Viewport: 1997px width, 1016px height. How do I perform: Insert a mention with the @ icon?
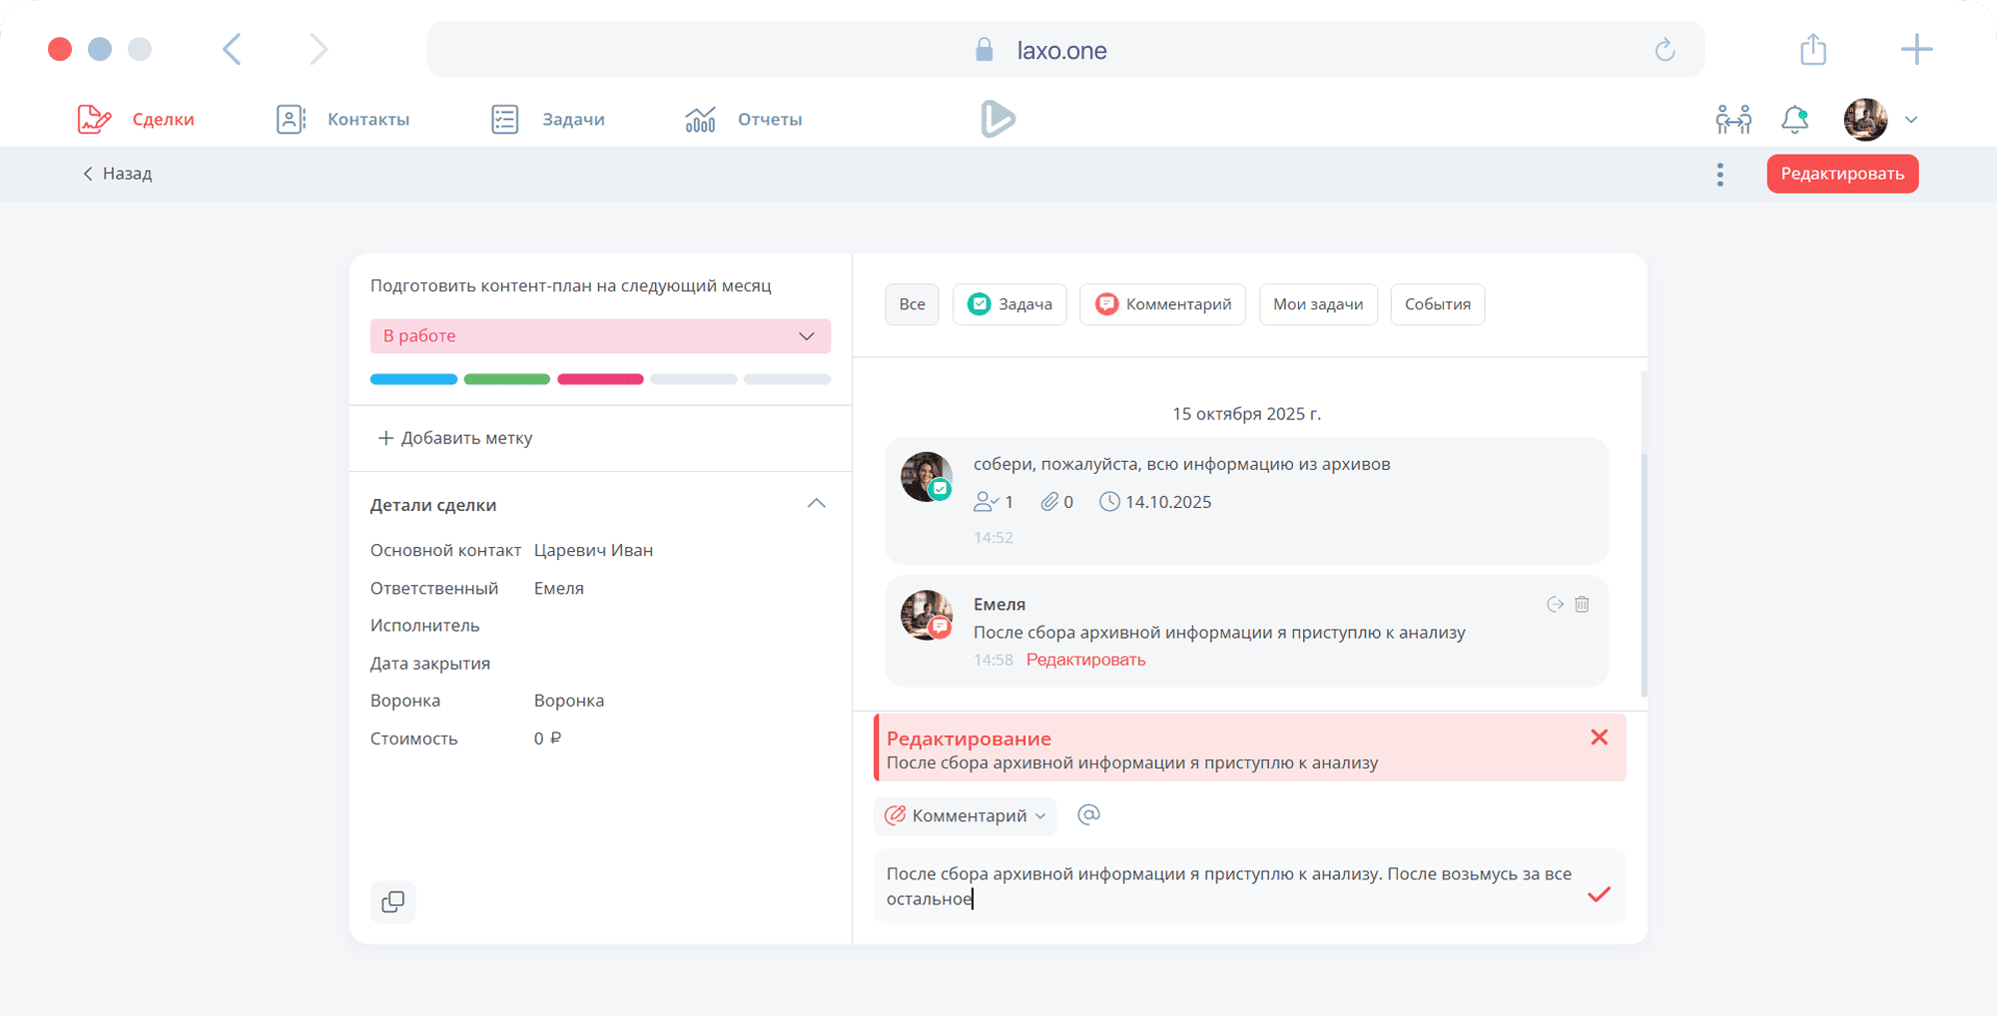1088,814
